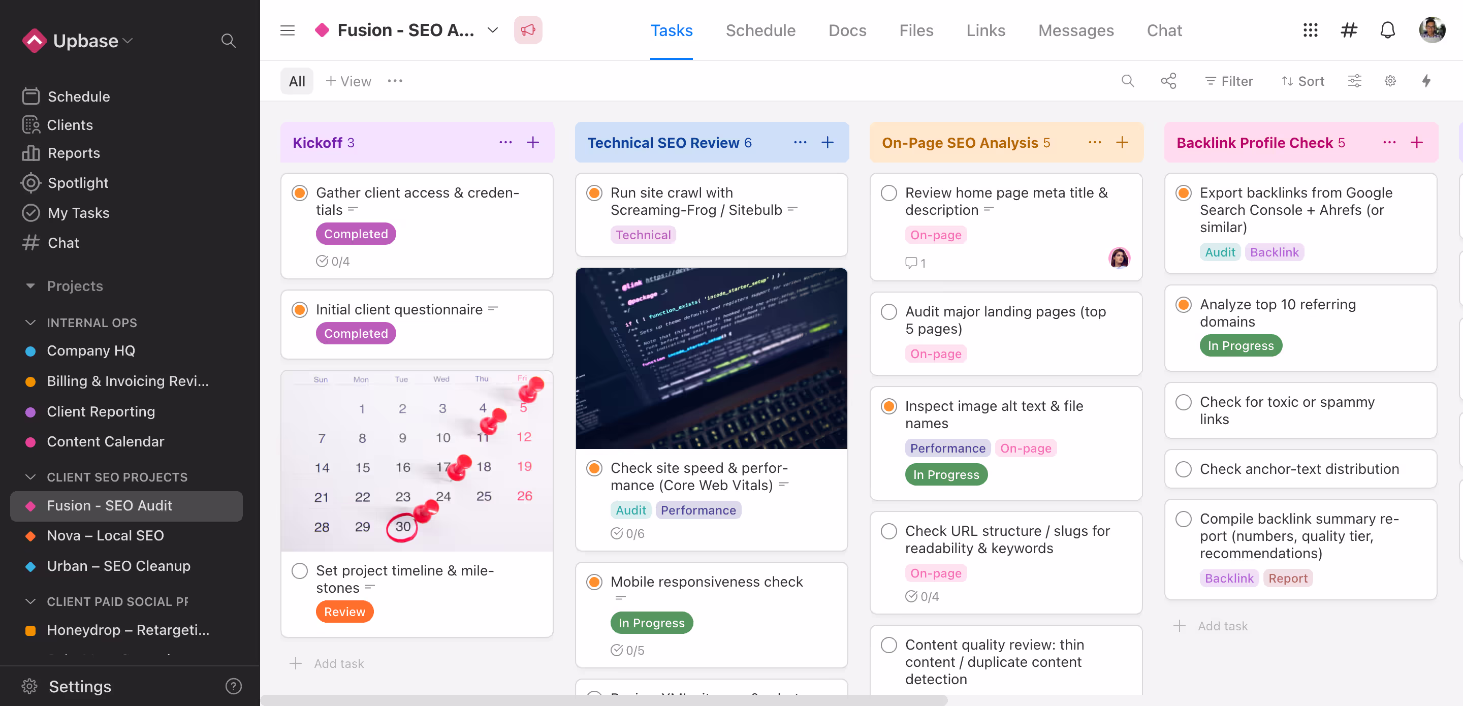
Task: Open the help question mark icon
Action: click(234, 686)
